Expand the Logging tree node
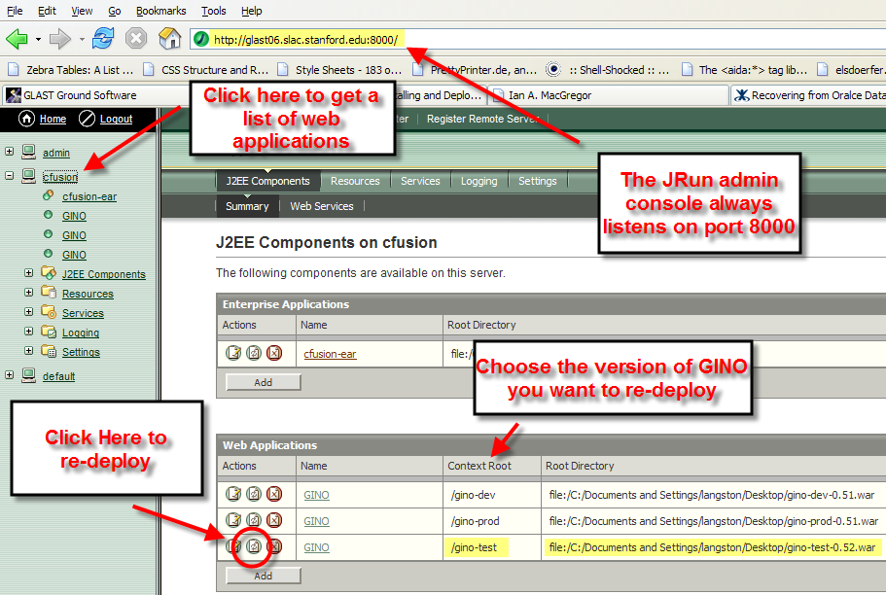 pyautogui.click(x=28, y=332)
